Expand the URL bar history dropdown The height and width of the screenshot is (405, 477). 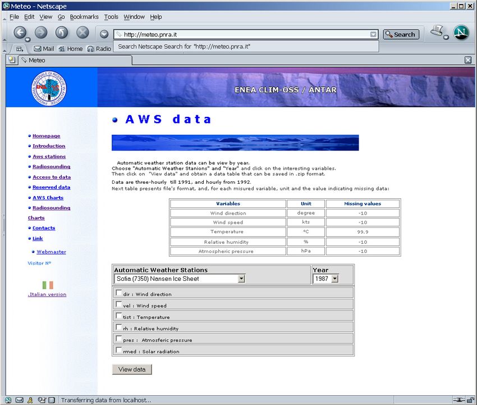pos(373,34)
